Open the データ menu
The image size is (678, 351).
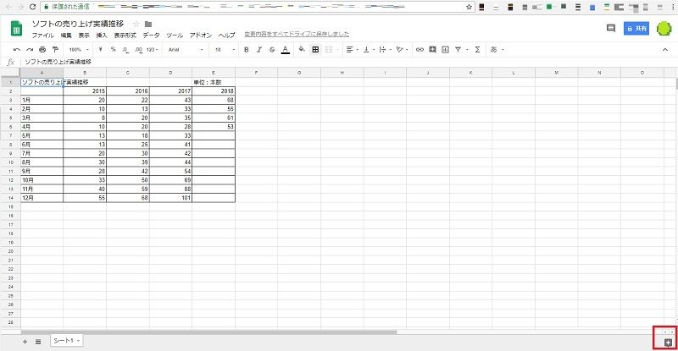[151, 36]
